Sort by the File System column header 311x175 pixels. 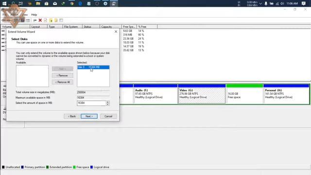tap(72, 27)
